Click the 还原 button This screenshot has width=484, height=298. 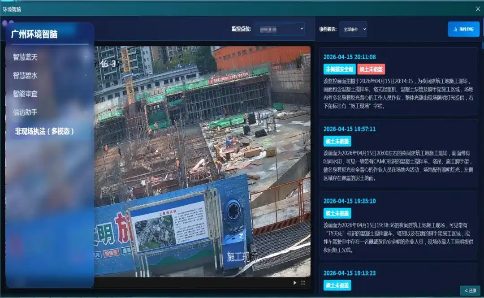point(471,290)
